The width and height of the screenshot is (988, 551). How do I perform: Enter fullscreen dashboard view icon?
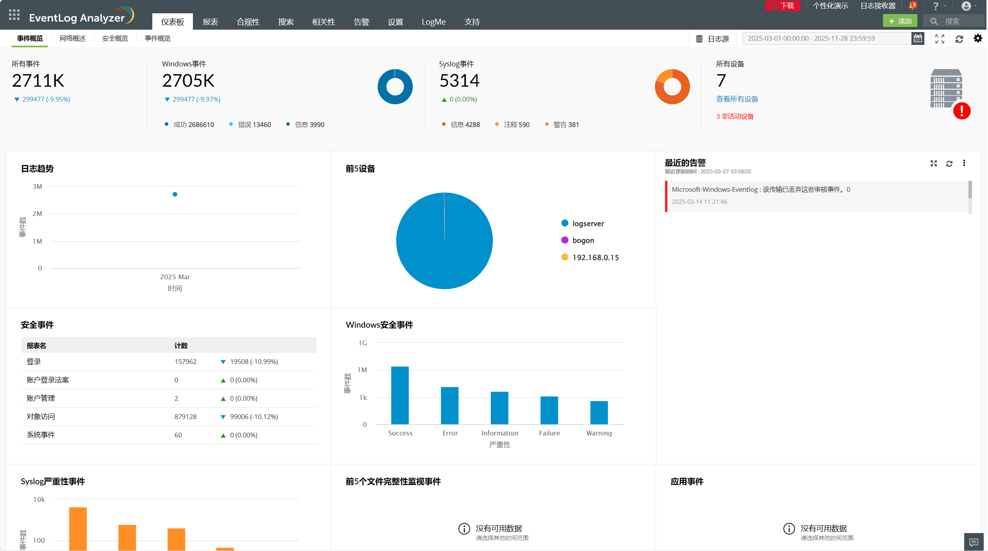pyautogui.click(x=940, y=39)
